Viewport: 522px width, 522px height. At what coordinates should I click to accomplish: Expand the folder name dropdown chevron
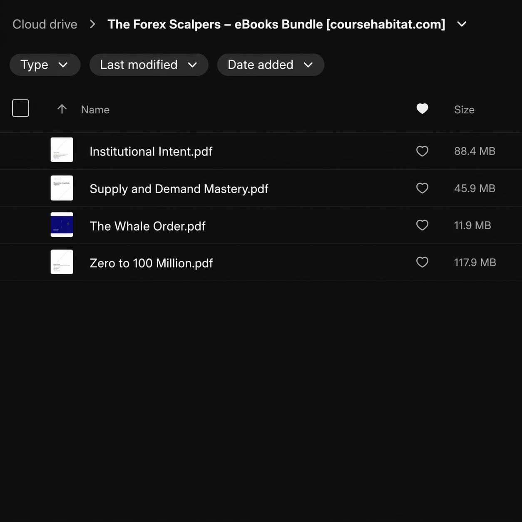point(462,24)
